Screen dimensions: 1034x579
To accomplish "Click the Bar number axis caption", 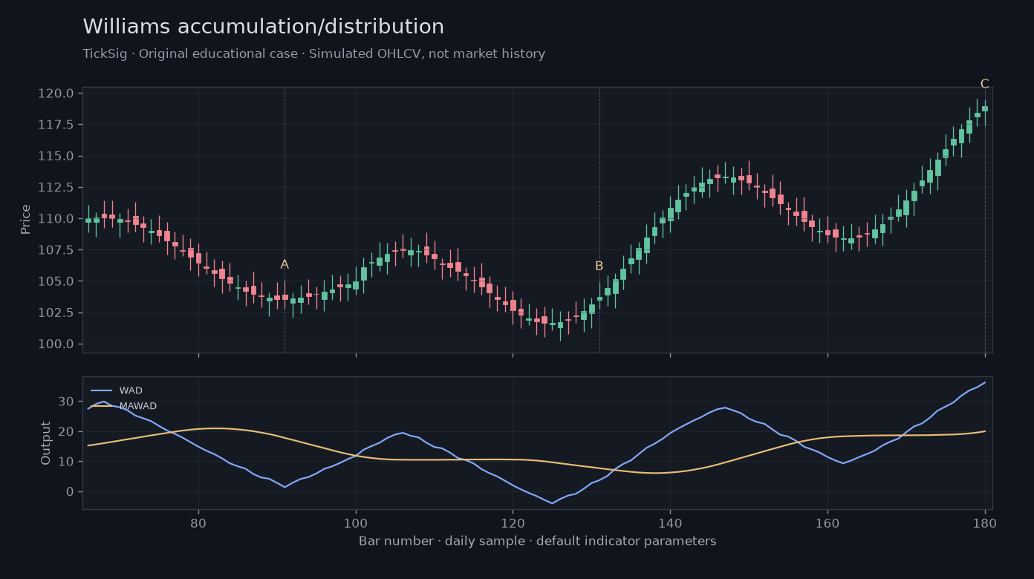I will 537,541.
